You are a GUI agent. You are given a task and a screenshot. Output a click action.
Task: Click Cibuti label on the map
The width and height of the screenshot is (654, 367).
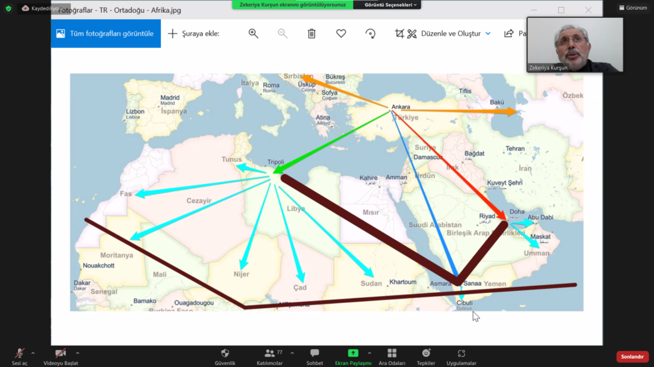(x=464, y=302)
